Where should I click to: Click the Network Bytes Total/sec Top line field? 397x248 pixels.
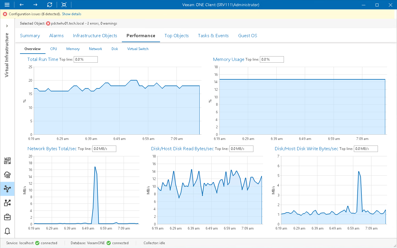tap(104, 149)
